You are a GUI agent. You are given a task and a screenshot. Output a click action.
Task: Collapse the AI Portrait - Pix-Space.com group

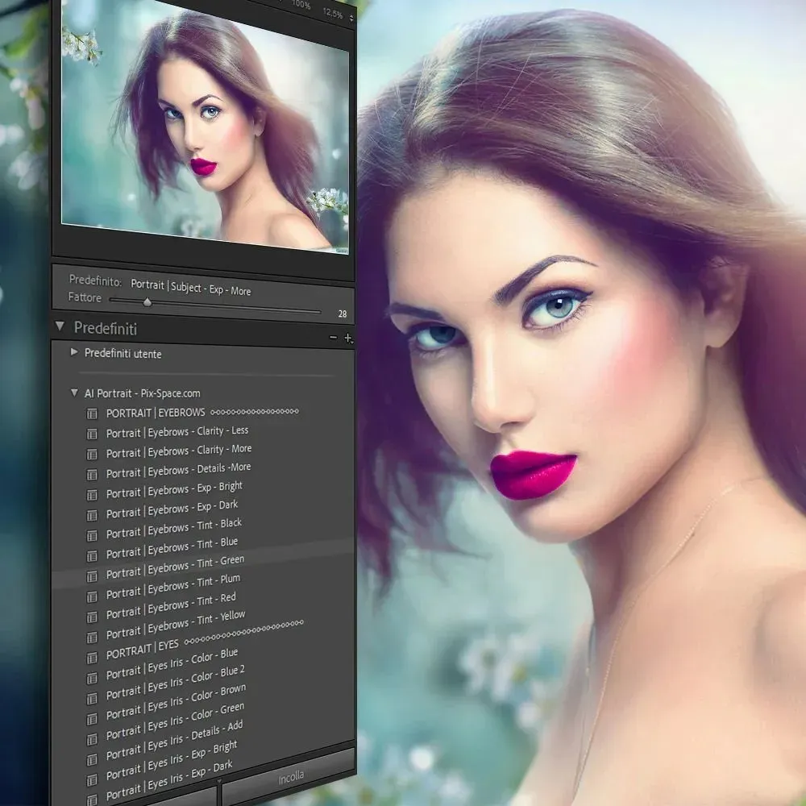pyautogui.click(x=74, y=393)
